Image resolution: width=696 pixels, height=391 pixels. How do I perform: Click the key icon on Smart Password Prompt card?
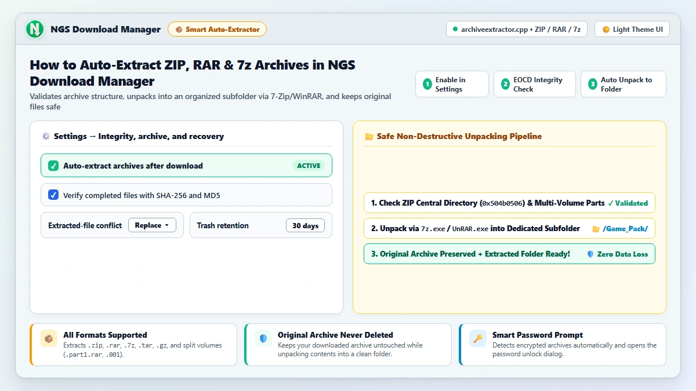tap(478, 338)
